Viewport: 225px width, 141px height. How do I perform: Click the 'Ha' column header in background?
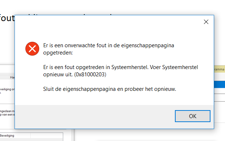coord(12,77)
